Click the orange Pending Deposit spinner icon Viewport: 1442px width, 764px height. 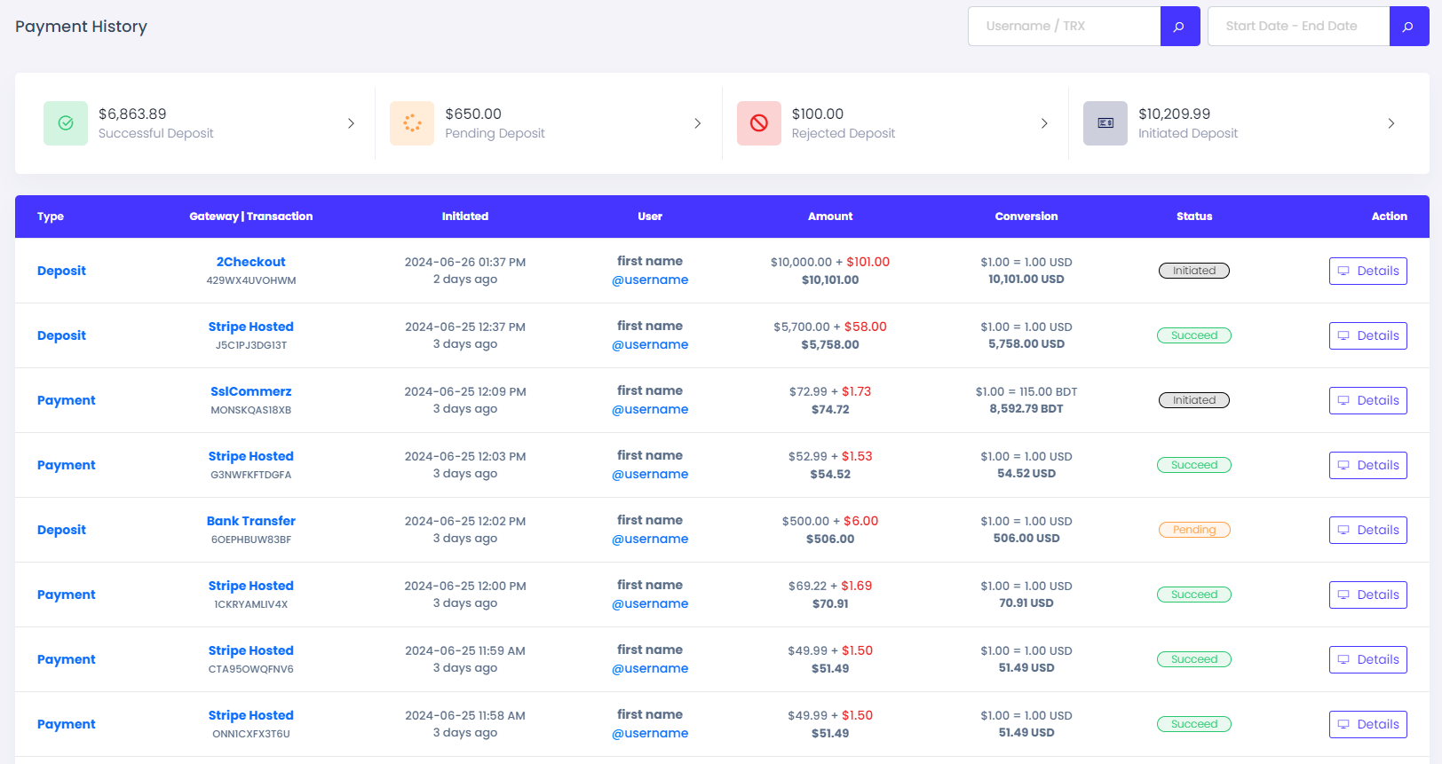tap(412, 123)
